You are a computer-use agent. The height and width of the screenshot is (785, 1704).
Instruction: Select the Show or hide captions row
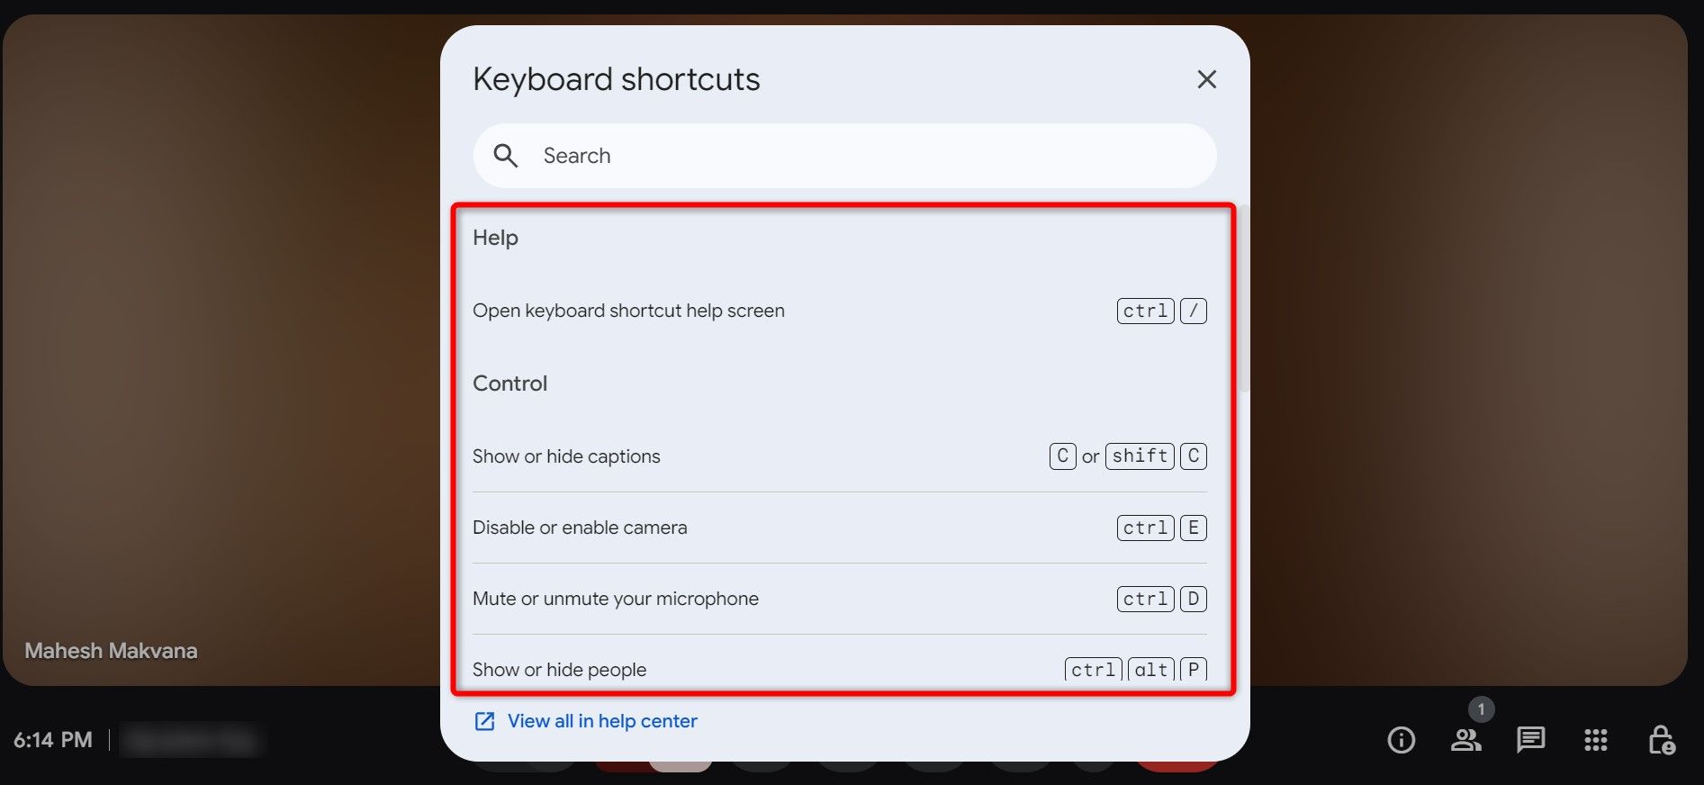click(566, 456)
